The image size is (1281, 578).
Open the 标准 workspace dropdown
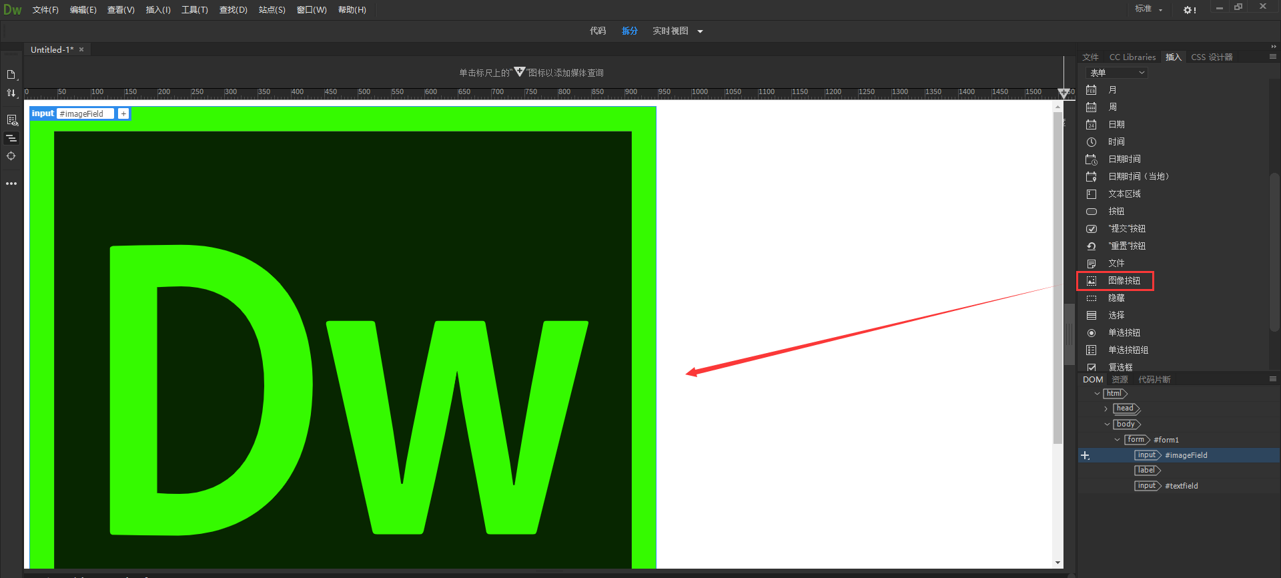(x=1149, y=9)
